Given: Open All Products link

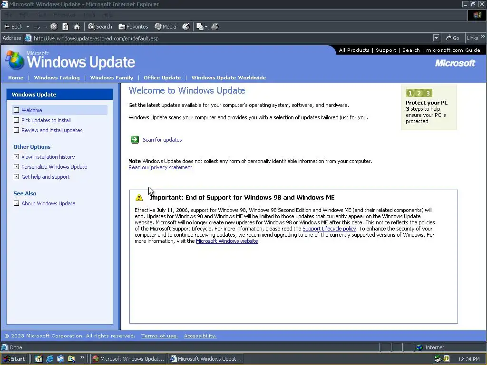Looking at the screenshot, I should pyautogui.click(x=354, y=50).
